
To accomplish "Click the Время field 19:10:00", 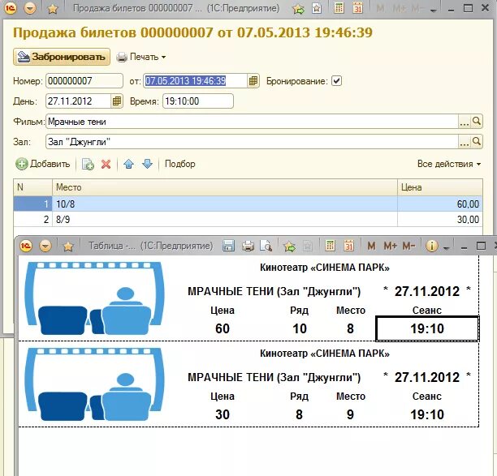I will point(198,101).
